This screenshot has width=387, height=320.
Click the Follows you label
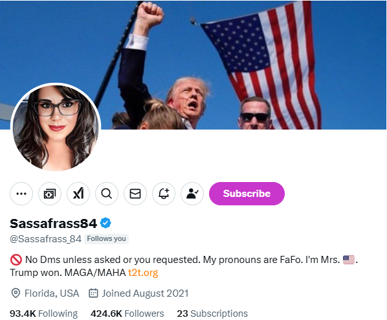click(106, 238)
